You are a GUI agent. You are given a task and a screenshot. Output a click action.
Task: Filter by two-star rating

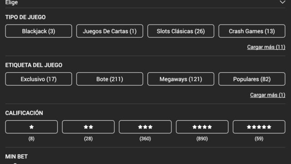tap(88, 127)
